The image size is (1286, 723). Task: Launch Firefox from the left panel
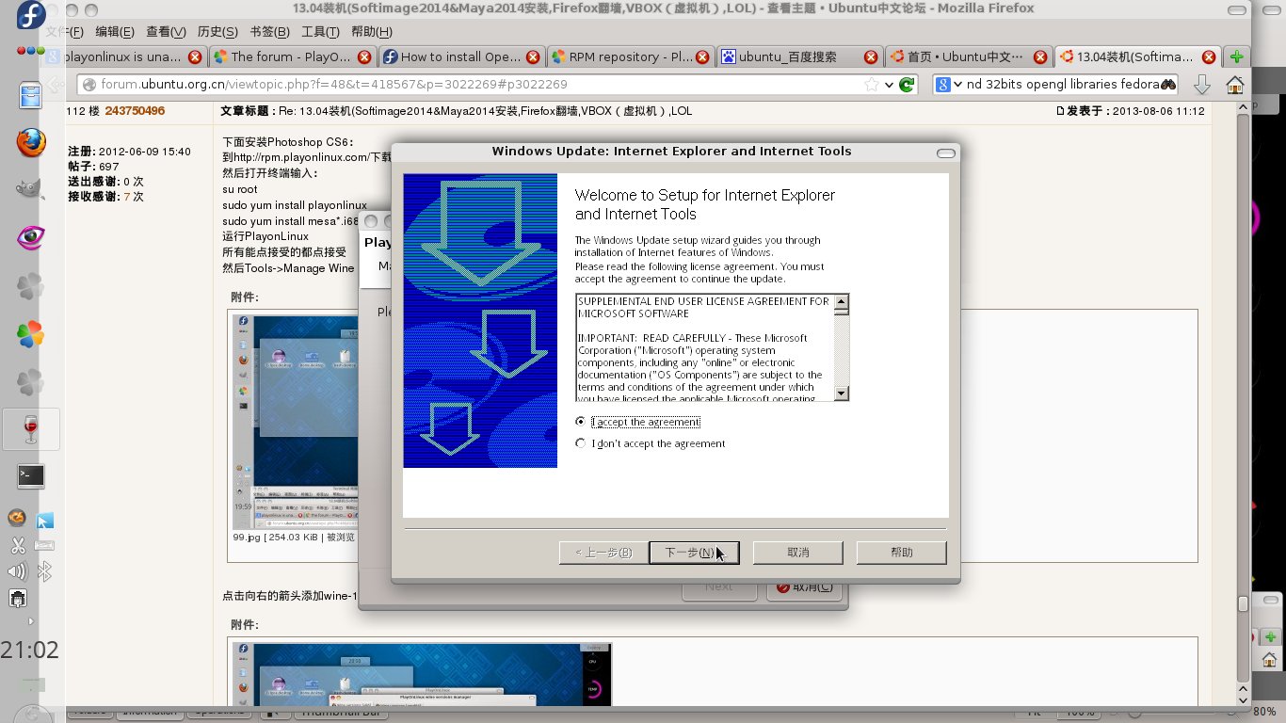[x=31, y=143]
